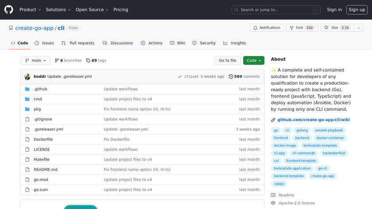Open the green Code dropdown button

(254, 61)
